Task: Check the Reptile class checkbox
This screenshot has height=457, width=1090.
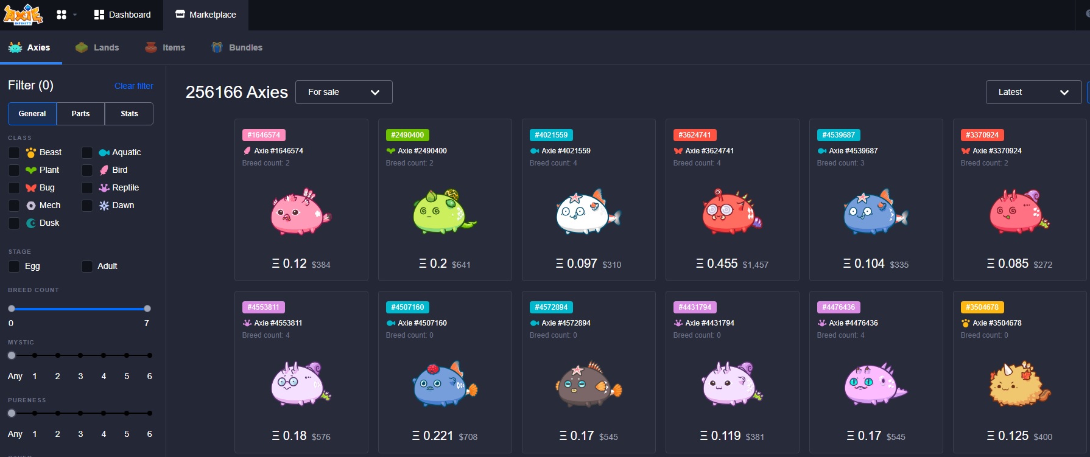Action: tap(87, 187)
